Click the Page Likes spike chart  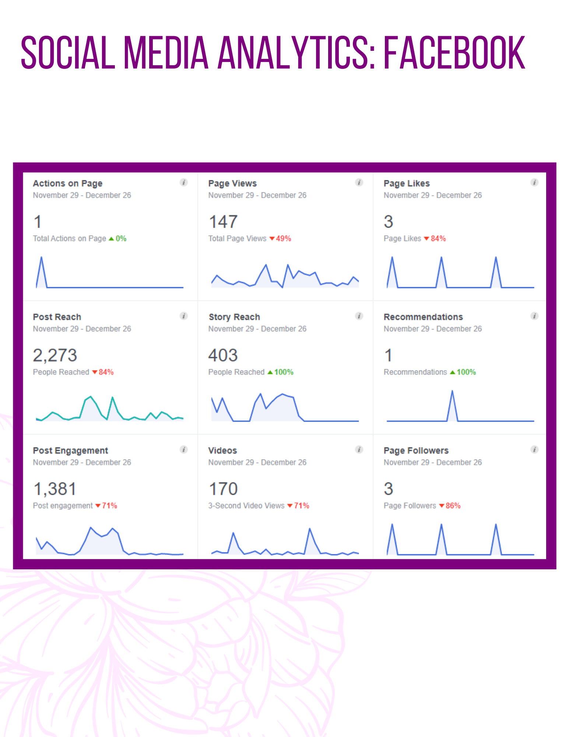[x=460, y=272]
